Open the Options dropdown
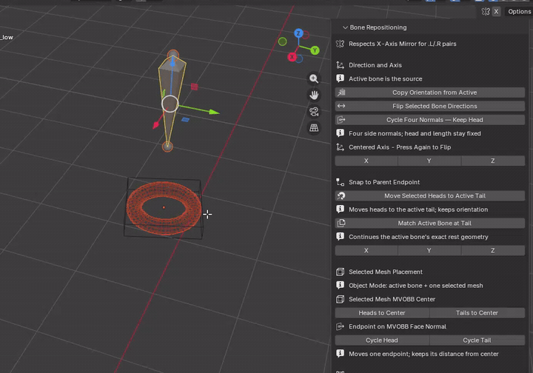 click(x=519, y=12)
